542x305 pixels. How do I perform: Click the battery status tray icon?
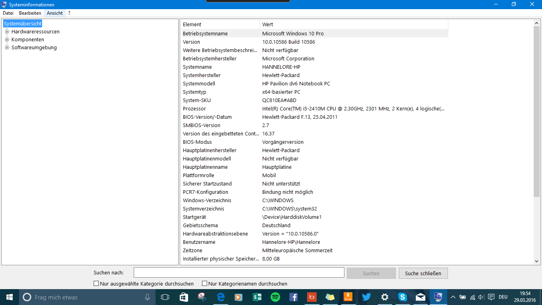point(463,297)
